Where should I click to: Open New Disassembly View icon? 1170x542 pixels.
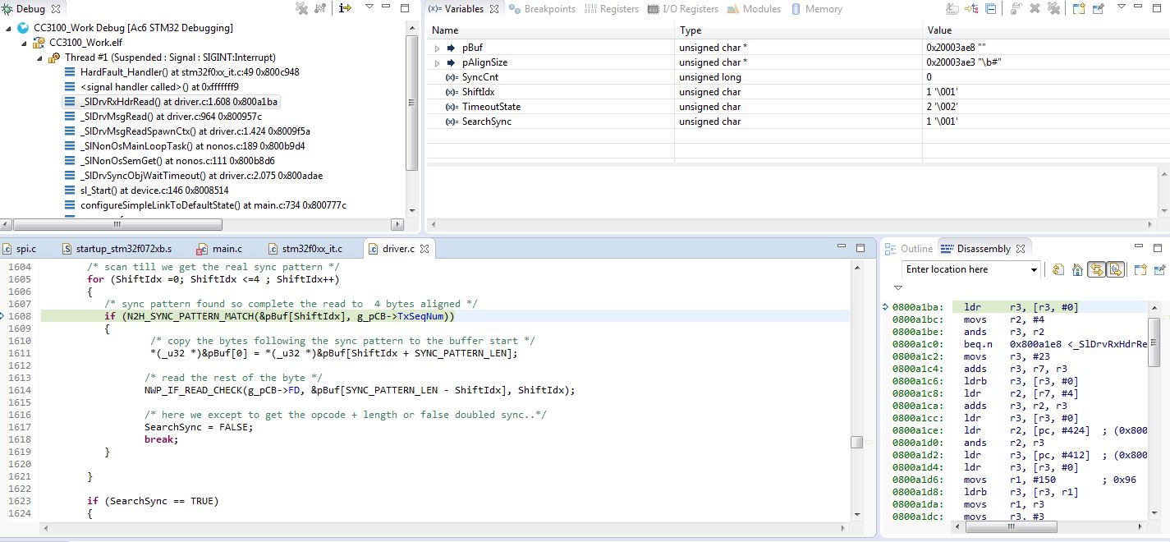point(1140,269)
